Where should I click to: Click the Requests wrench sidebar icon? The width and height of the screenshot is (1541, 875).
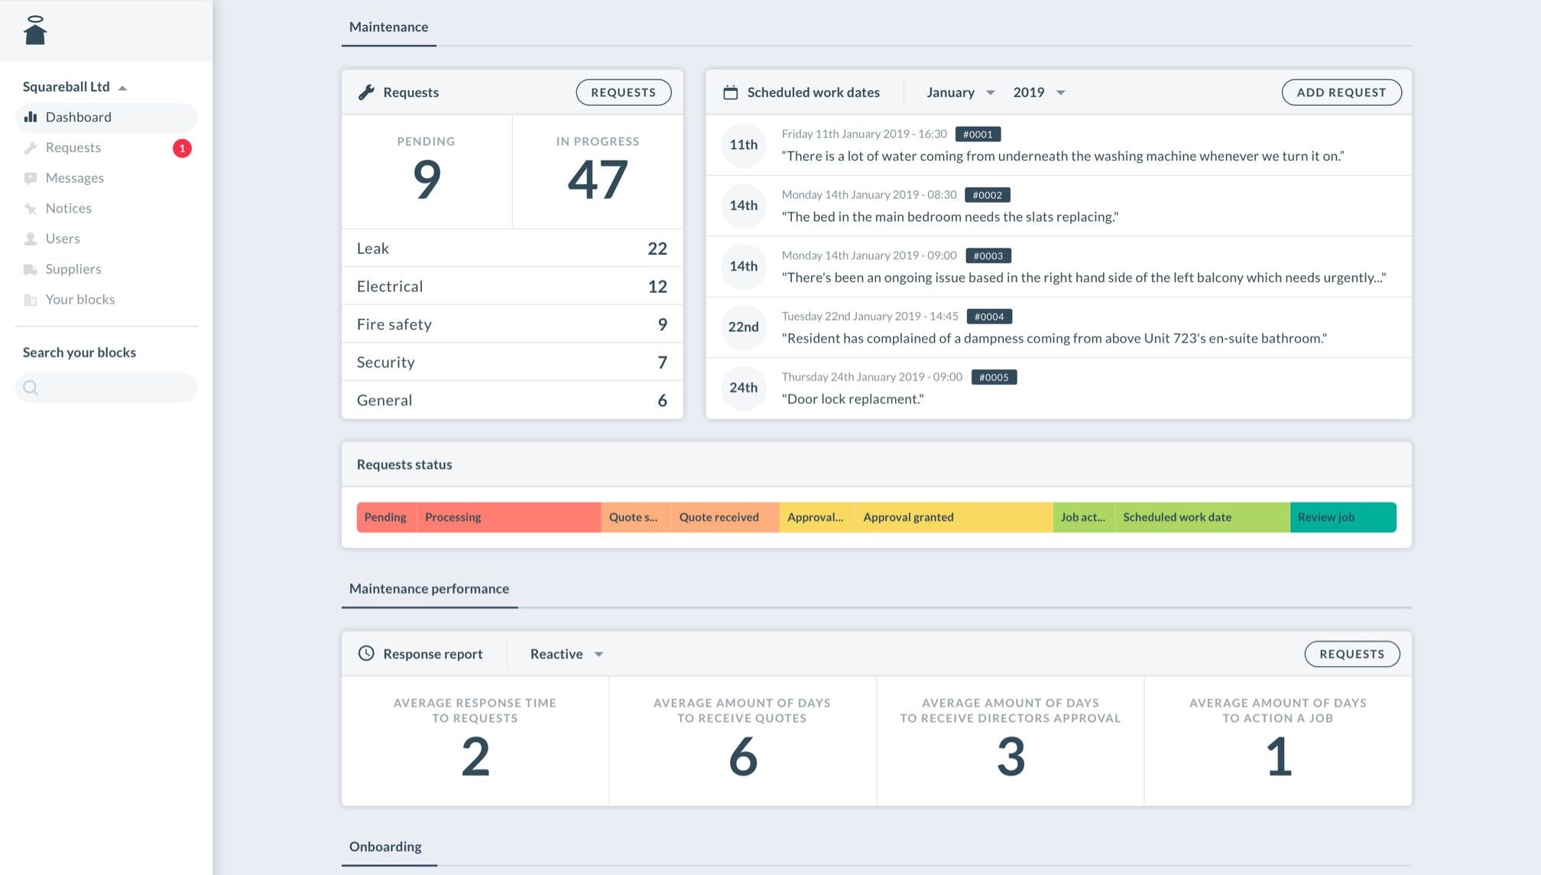[31, 148]
